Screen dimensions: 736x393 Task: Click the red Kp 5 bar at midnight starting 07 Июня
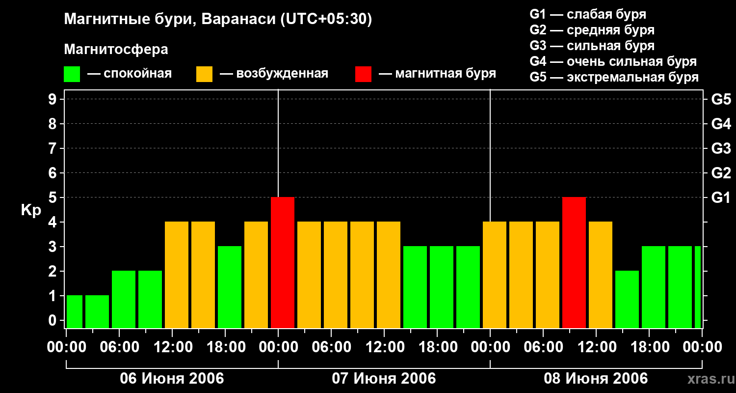click(x=283, y=263)
